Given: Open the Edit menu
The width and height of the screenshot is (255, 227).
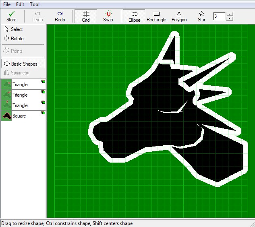Looking at the screenshot, I should (20, 4).
